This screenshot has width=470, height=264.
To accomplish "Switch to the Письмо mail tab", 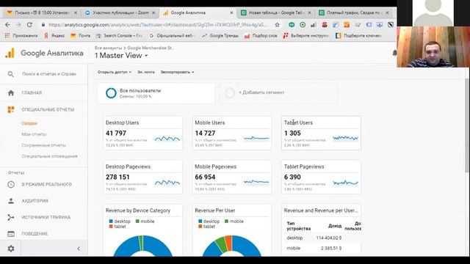I will click(42, 12).
